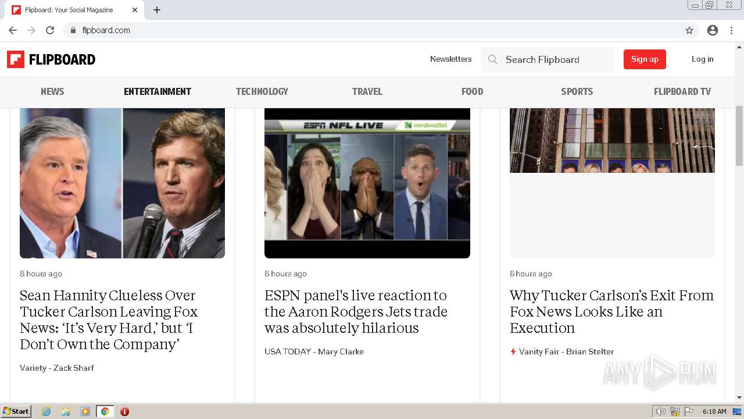Click the browser forward arrow

[x=31, y=30]
